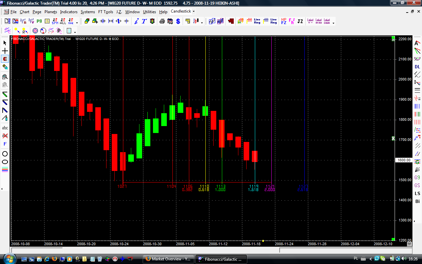Open the FT Tools menu

[x=105, y=12]
